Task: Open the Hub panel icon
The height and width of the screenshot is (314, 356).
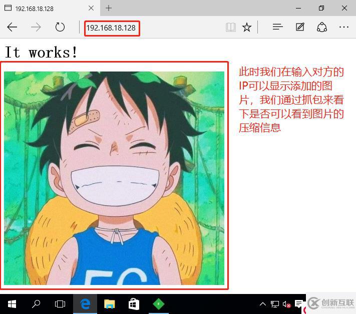Action: [x=278, y=27]
